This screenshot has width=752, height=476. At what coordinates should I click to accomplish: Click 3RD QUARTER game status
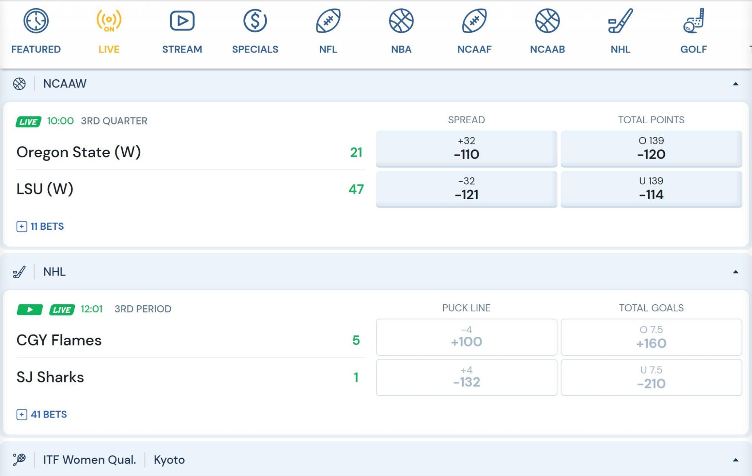point(114,121)
